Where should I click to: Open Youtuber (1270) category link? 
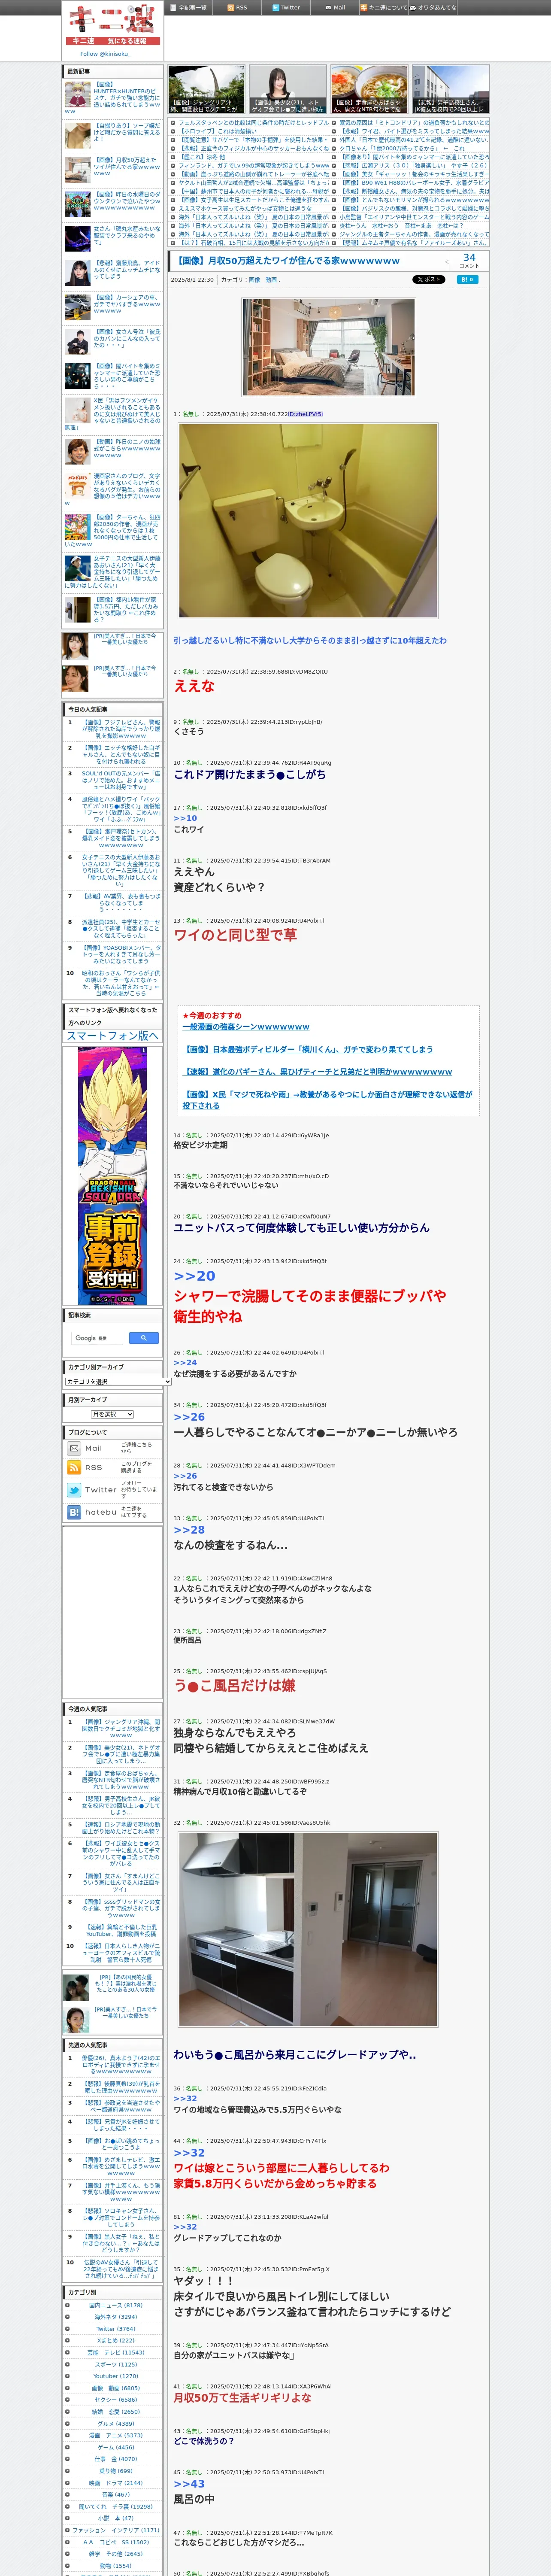[x=115, y=2376]
